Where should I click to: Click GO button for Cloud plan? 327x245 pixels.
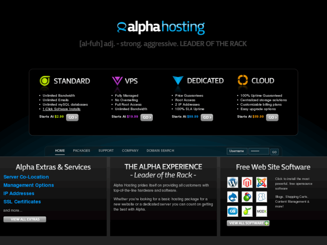tap(272, 117)
